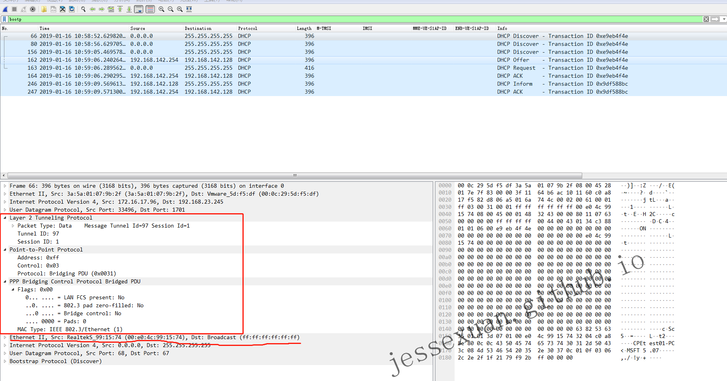Click into the bootp filter field

coord(355,19)
